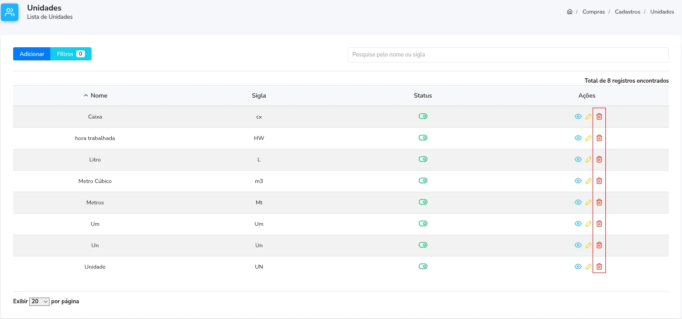
Task: Switch off Metro Cúbico status
Action: (423, 181)
